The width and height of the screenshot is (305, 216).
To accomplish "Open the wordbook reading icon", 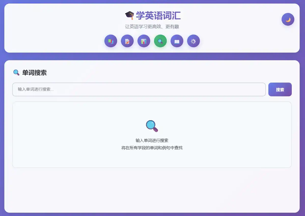I will pyautogui.click(x=177, y=41).
